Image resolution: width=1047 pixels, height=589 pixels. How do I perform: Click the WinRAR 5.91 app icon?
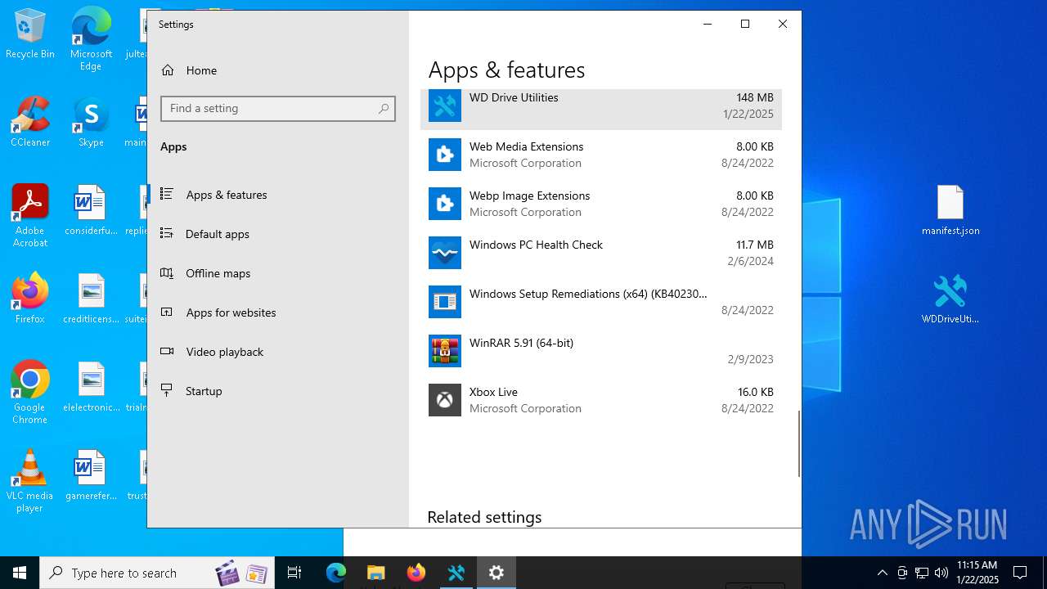coord(445,351)
